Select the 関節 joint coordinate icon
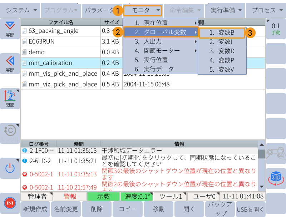This screenshot has width=286, height=217. click(10, 99)
